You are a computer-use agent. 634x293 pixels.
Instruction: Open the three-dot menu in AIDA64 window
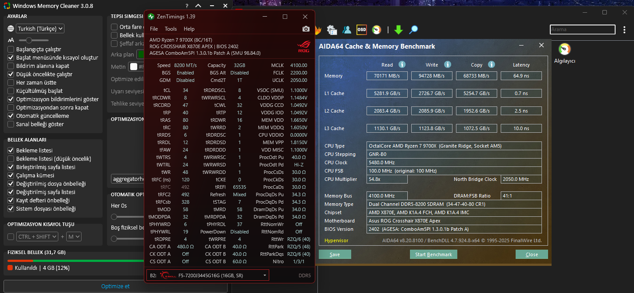click(624, 30)
